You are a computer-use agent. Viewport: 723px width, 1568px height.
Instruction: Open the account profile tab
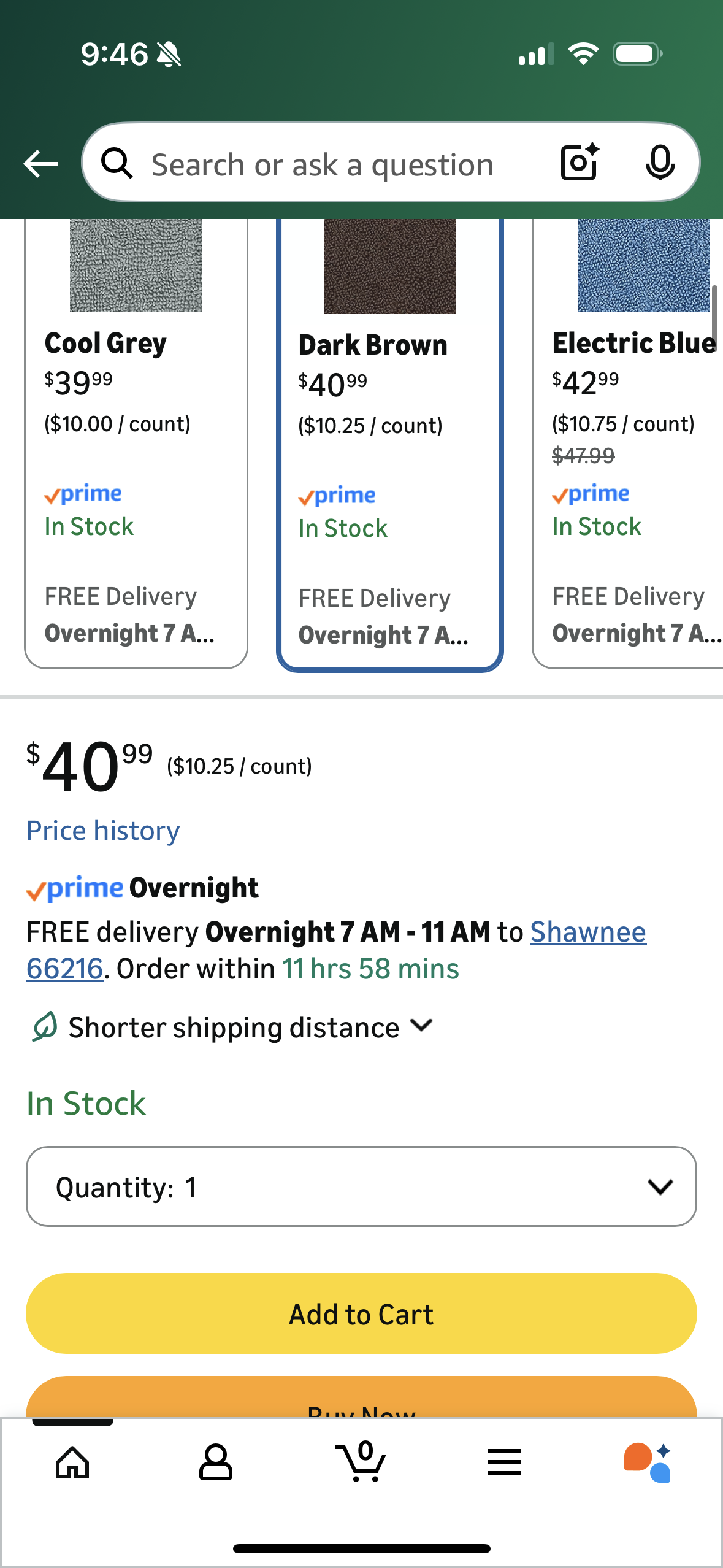click(216, 1462)
